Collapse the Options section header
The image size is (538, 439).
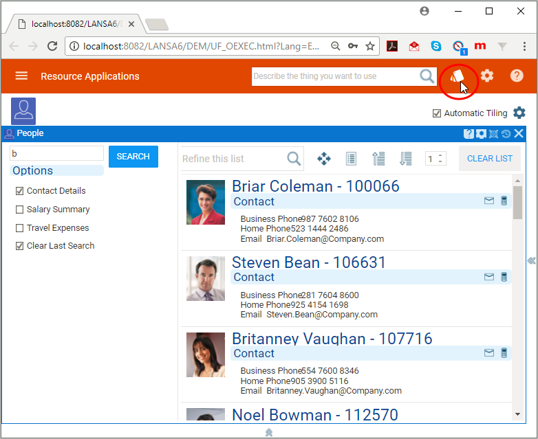pyautogui.click(x=56, y=170)
